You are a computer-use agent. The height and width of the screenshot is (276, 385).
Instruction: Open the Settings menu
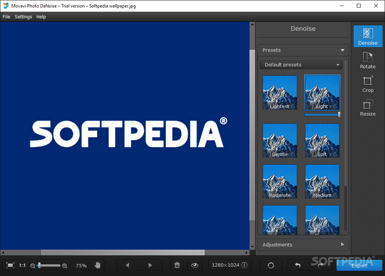pyautogui.click(x=23, y=16)
